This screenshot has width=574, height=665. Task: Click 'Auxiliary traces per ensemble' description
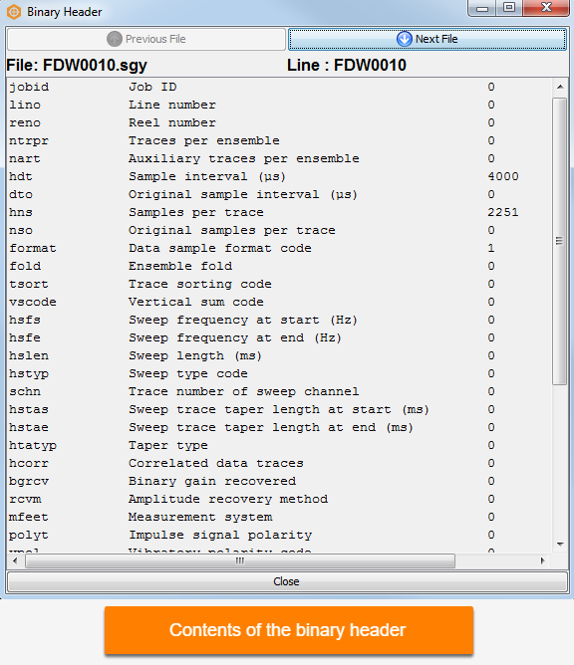click(x=244, y=158)
